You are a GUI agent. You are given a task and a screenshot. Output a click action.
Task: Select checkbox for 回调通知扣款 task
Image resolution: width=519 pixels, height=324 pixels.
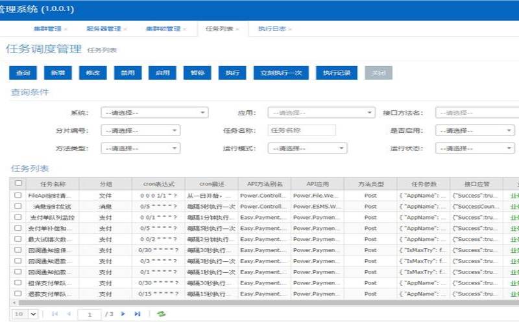pos(18,272)
